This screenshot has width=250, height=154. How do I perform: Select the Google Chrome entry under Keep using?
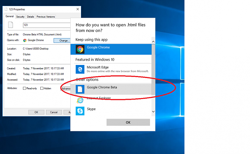(x=111, y=49)
